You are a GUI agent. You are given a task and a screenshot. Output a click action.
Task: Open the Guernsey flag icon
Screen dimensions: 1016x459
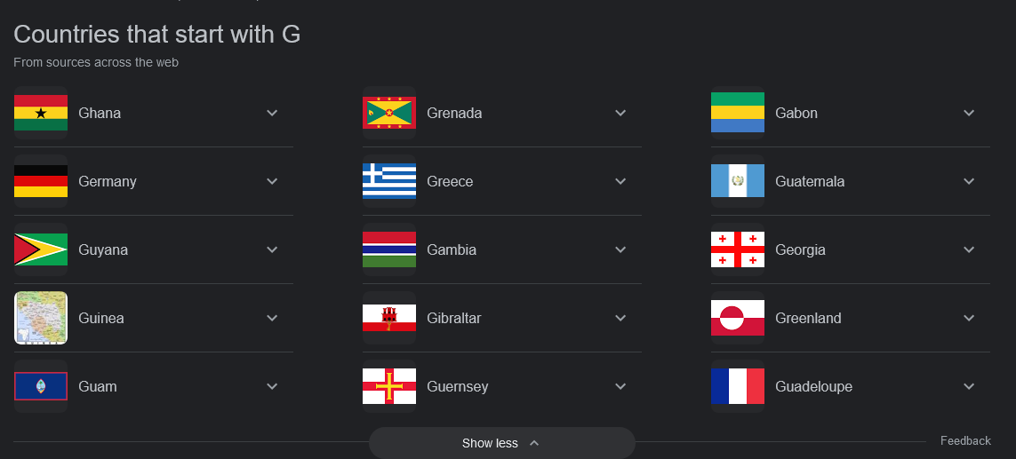point(389,386)
